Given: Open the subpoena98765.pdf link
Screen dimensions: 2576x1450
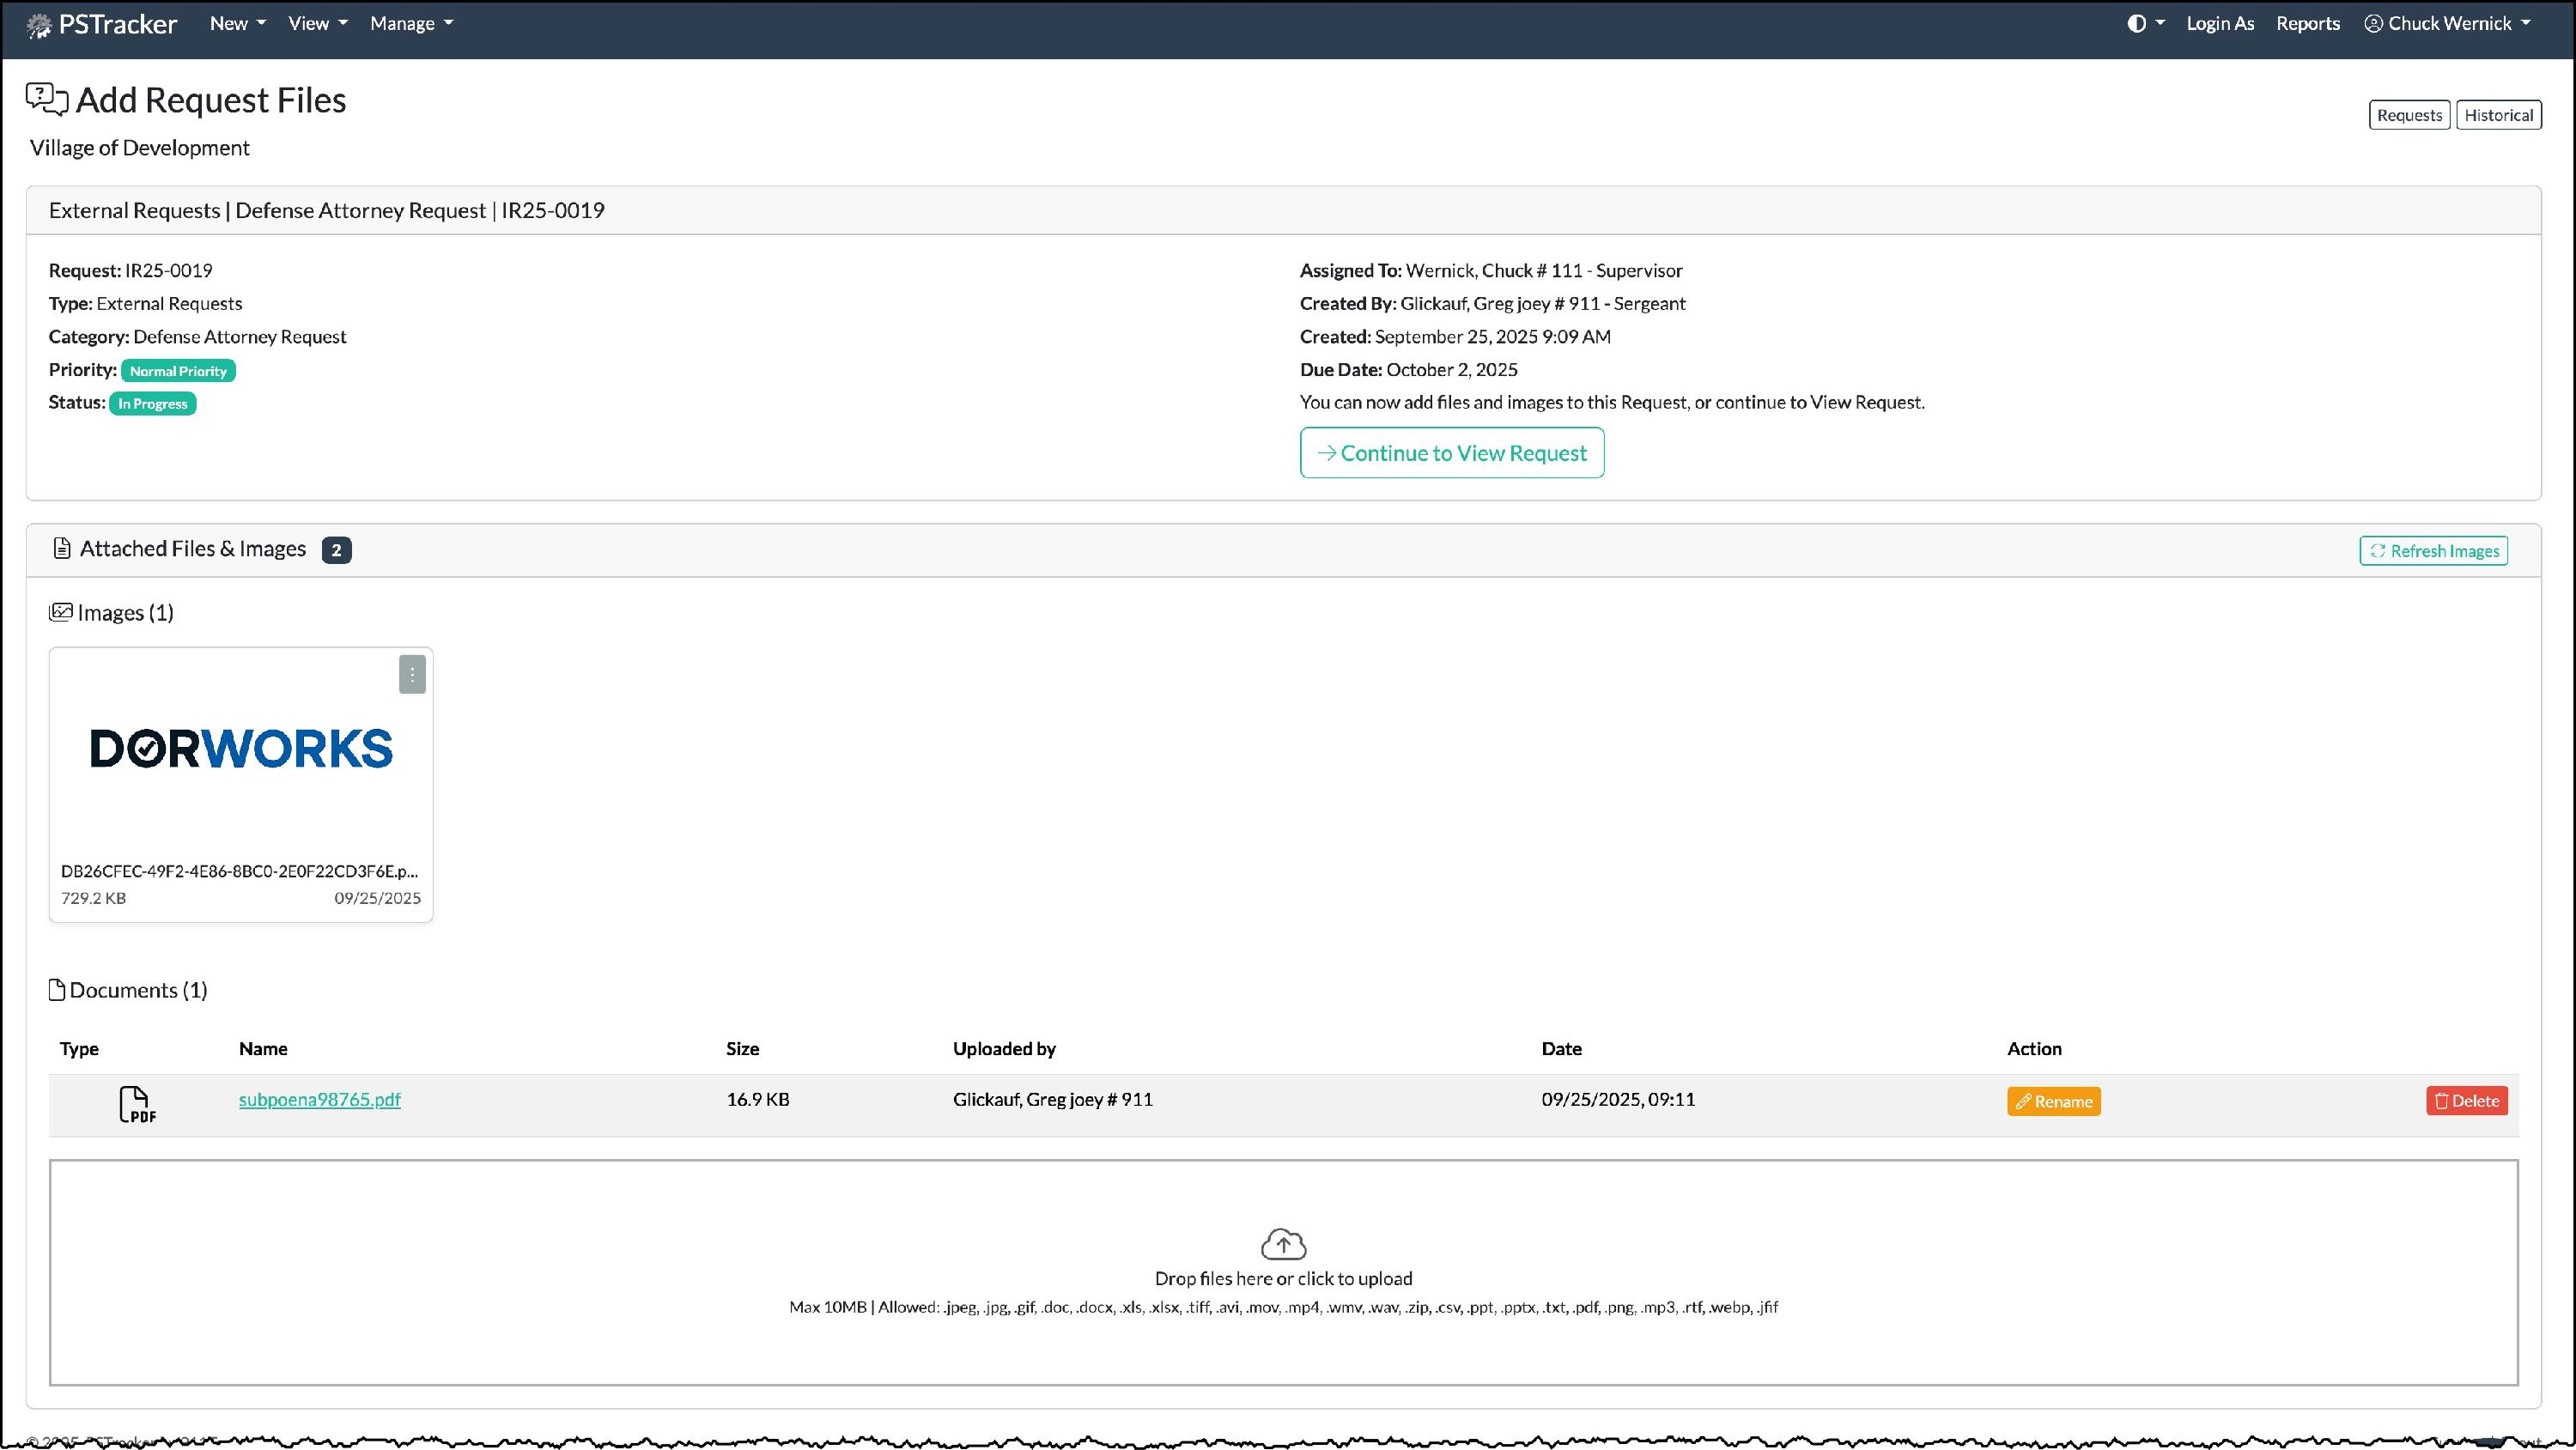Looking at the screenshot, I should tap(319, 1099).
